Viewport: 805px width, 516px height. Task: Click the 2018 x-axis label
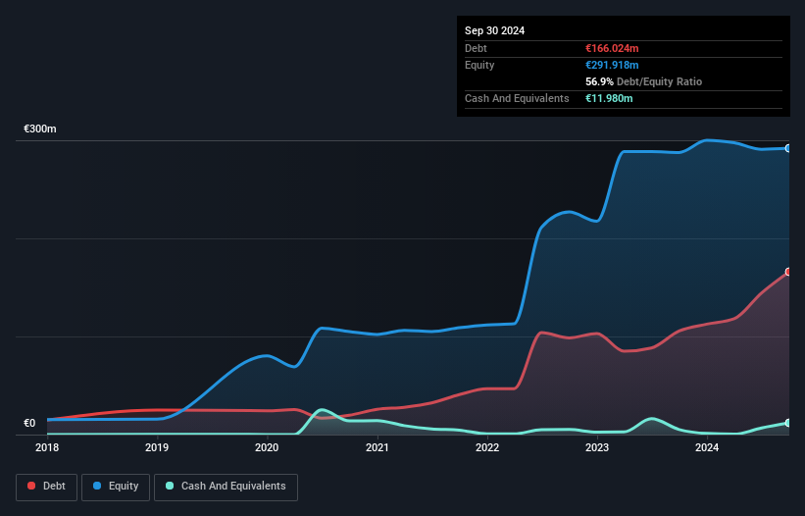click(47, 447)
